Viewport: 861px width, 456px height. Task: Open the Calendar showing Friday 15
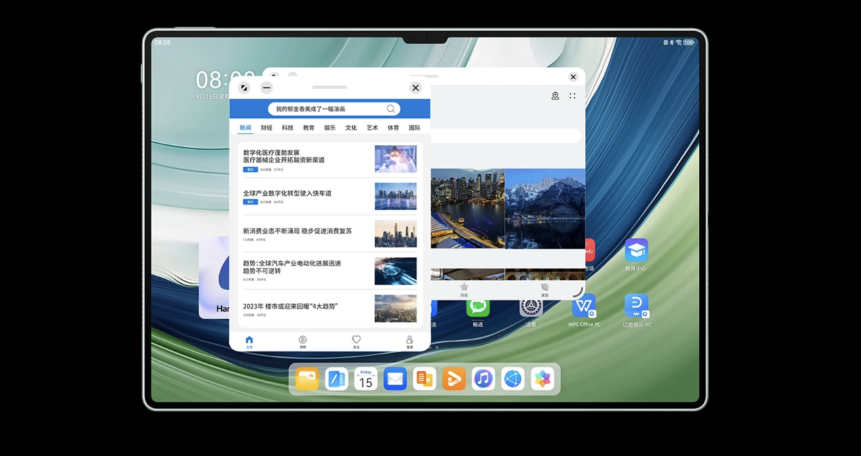coord(366,379)
